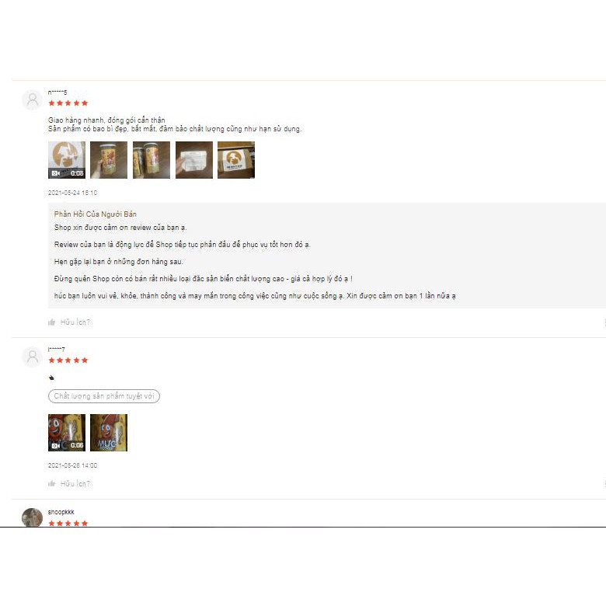606x606 pixels.
Task: Click the thumbs-up icon under the n*****5 review
Action: pos(51,322)
